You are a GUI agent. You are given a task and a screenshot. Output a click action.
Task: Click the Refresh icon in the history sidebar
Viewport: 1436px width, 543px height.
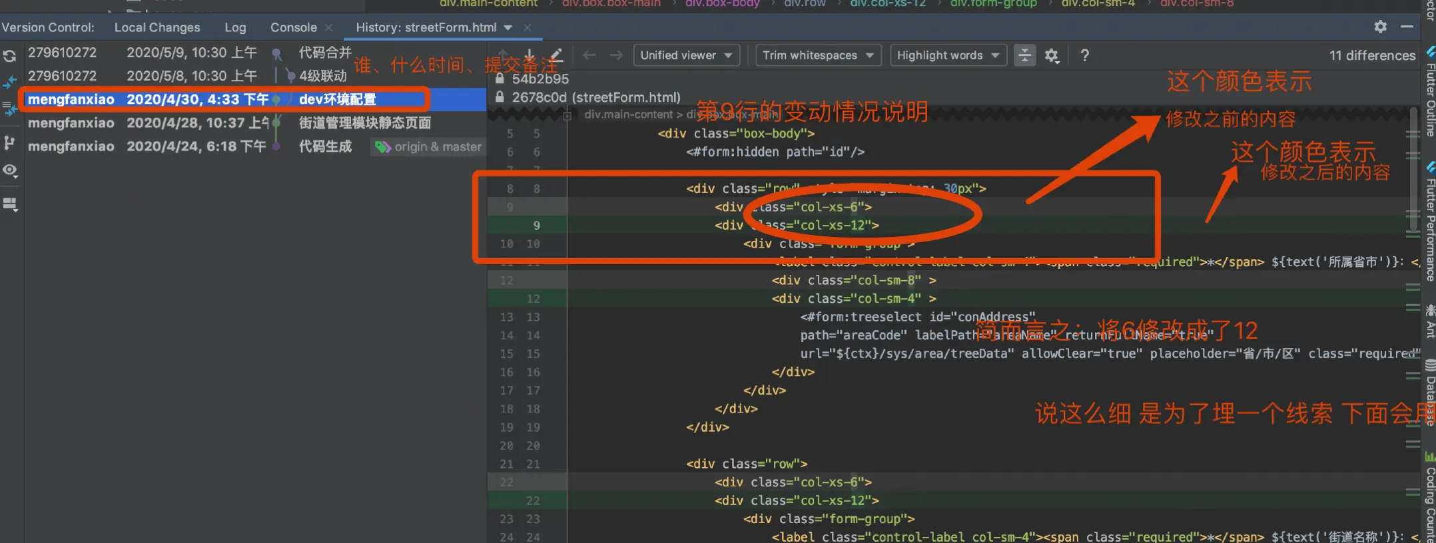(9, 56)
